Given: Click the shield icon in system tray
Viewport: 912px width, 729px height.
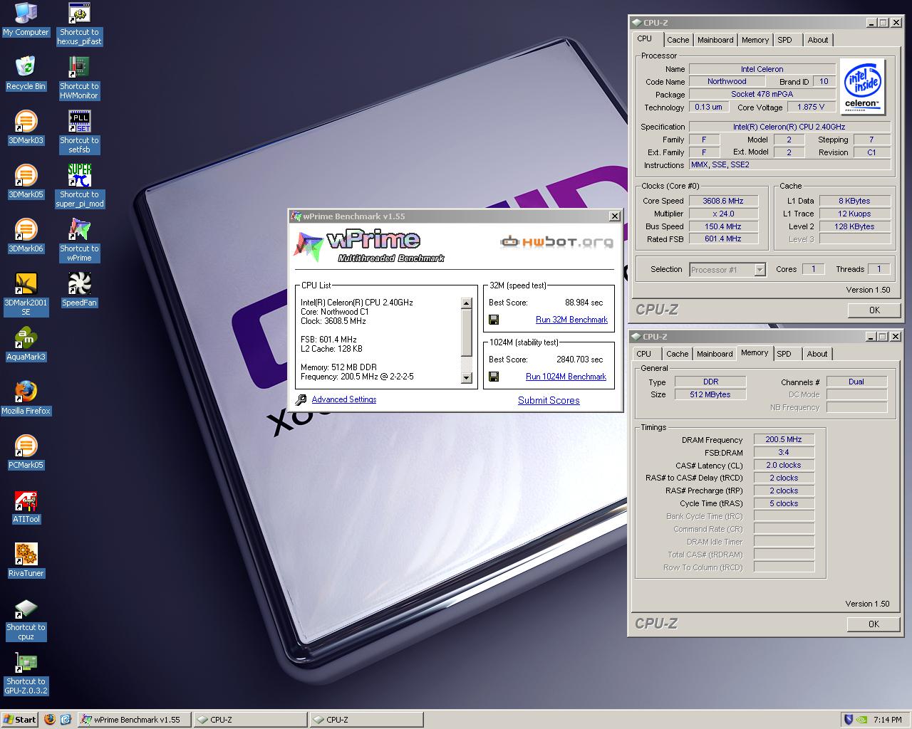Looking at the screenshot, I should (x=847, y=720).
